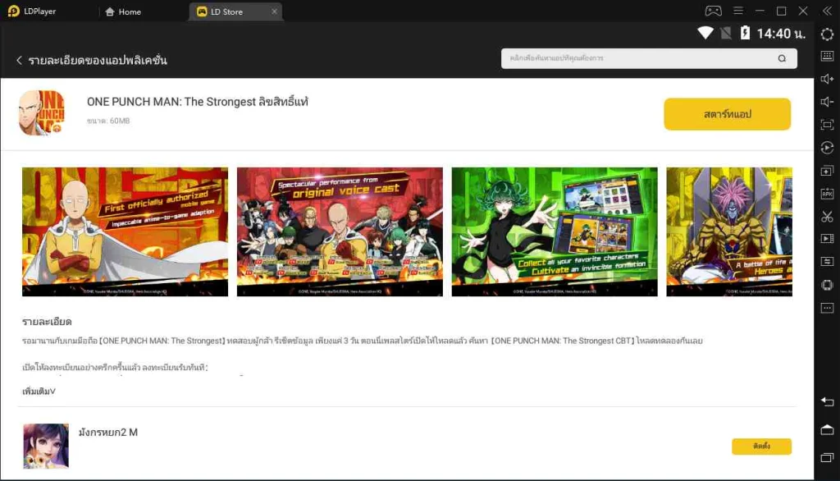Tap Android back button in sidebar

[x=827, y=401]
